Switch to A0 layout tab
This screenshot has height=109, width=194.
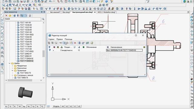(79, 106)
